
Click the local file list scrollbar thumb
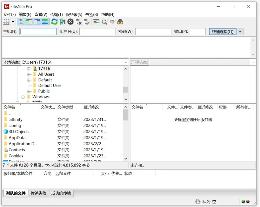(x=126, y=115)
